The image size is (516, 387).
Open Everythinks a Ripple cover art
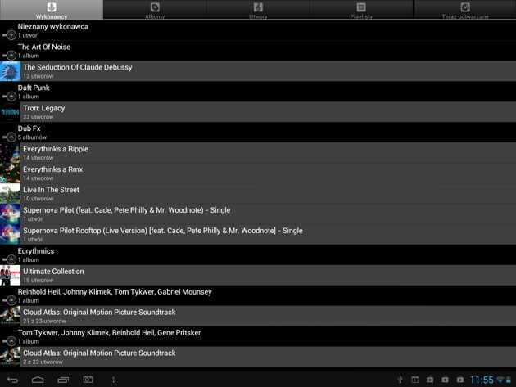pos(10,152)
